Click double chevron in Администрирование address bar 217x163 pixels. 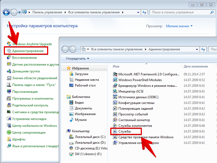tap(88, 49)
